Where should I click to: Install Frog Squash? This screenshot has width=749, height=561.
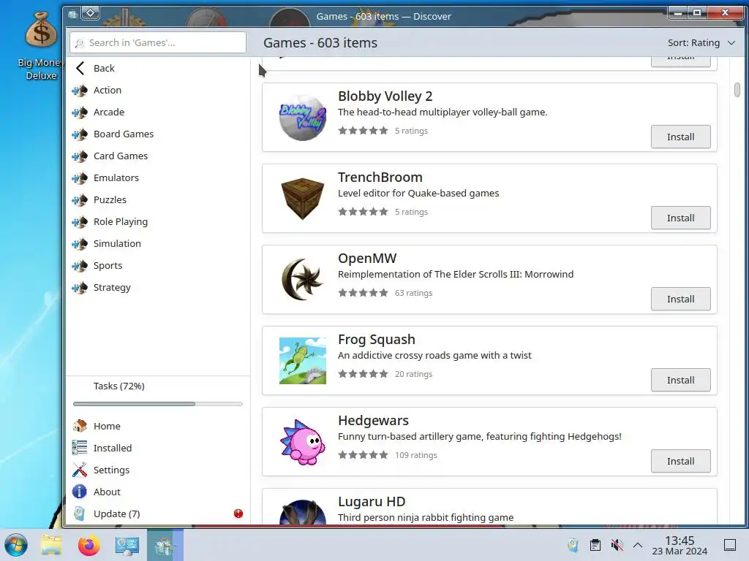coord(681,380)
